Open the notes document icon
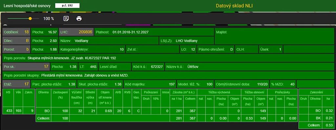 66,19
